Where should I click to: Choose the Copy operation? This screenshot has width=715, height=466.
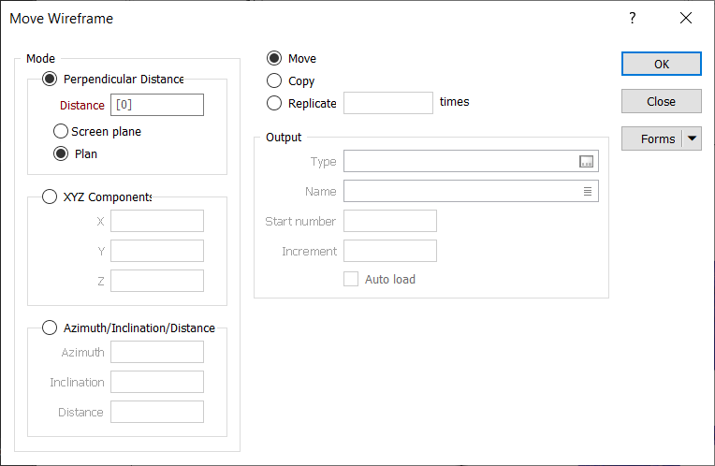pyautogui.click(x=274, y=81)
